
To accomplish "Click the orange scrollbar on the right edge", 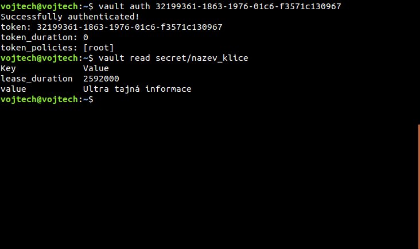I will [418, 186].
